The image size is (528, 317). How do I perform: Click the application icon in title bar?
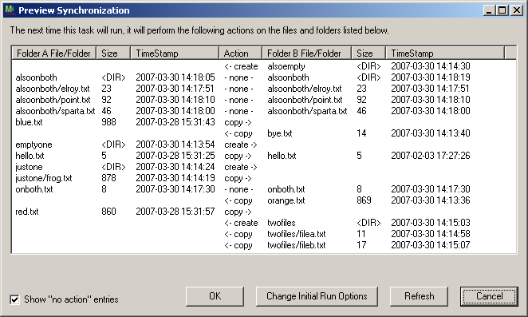click(10, 10)
